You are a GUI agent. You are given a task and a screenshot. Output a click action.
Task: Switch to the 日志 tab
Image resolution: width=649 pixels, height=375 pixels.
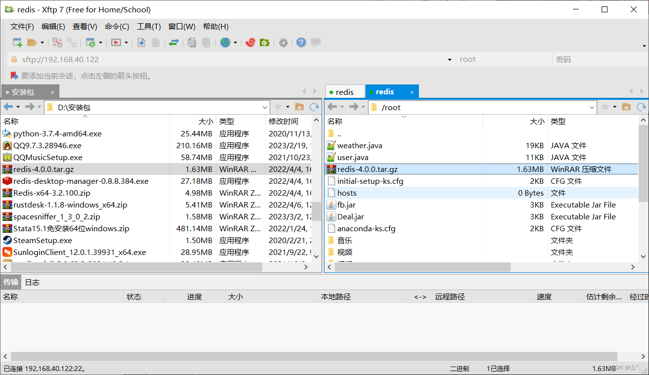[x=32, y=282]
